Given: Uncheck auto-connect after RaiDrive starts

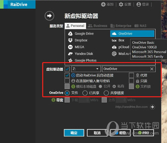Looking at the screenshot, I should click(67, 75).
